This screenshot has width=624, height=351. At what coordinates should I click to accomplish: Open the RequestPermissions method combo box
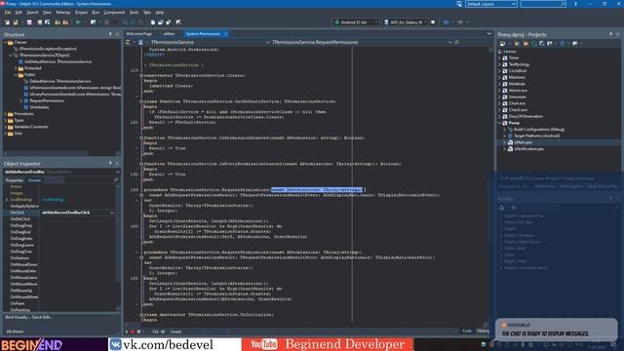point(450,42)
